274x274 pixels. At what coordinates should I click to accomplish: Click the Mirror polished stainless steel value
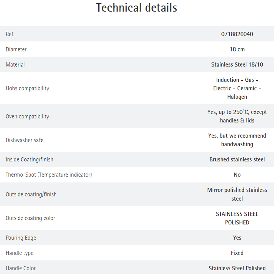(x=237, y=194)
